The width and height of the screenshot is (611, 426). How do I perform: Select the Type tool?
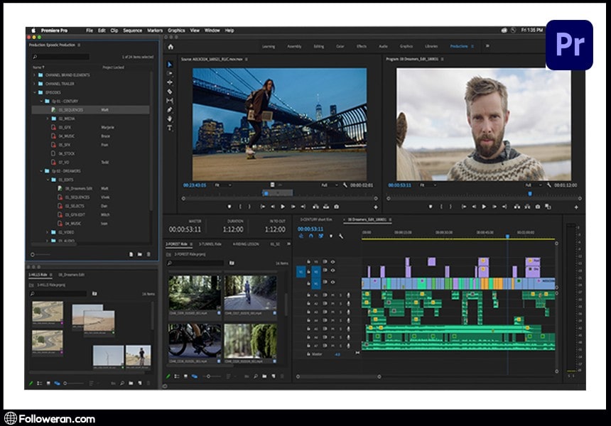coord(170,129)
